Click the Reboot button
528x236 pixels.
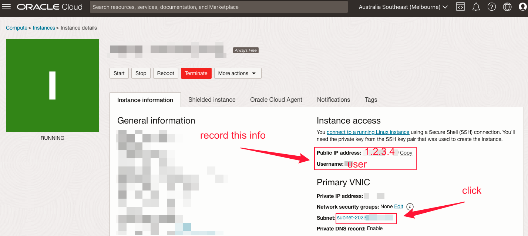pos(165,73)
